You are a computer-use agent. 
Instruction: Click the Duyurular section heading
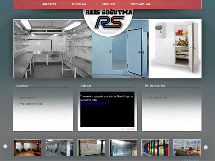22,86
